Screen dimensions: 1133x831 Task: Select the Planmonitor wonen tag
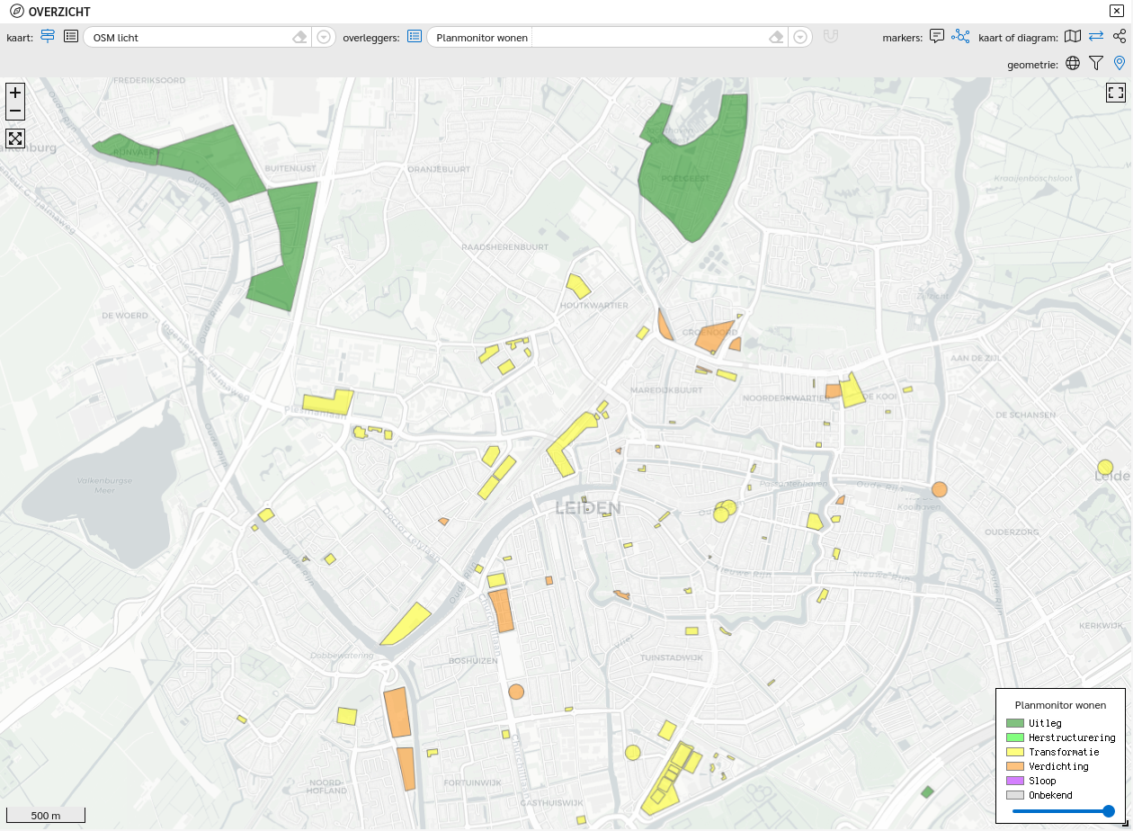coord(482,38)
